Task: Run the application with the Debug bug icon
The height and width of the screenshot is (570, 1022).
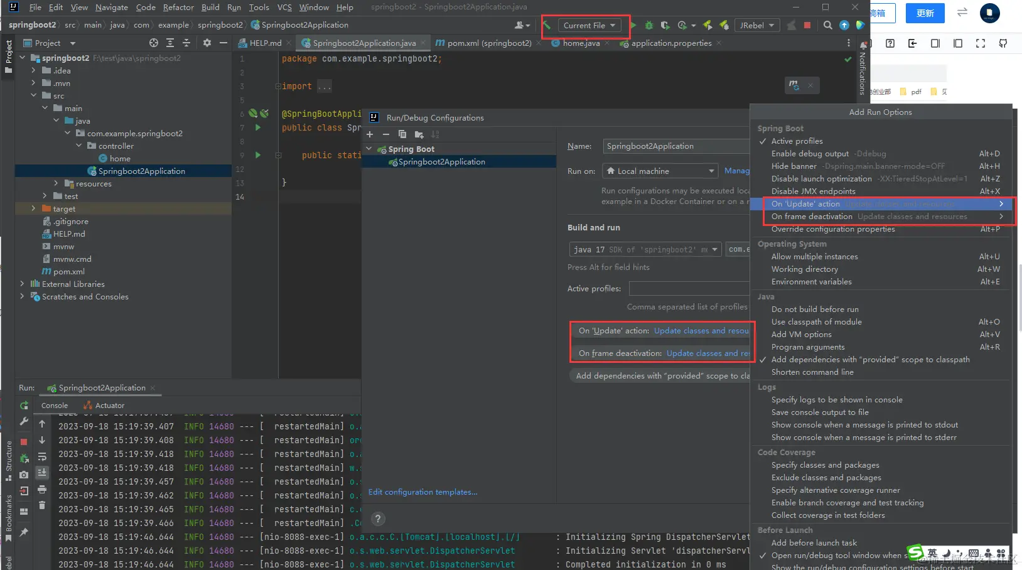Action: (x=649, y=25)
